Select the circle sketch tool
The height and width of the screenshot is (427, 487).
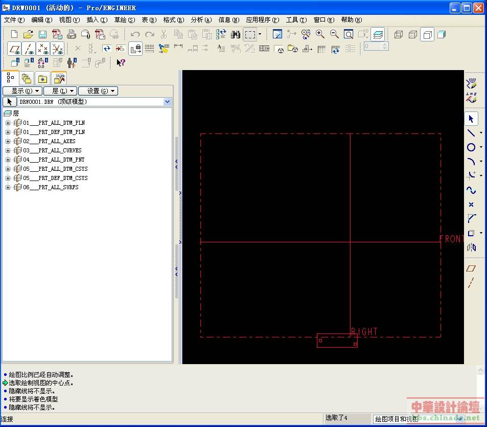coord(471,147)
